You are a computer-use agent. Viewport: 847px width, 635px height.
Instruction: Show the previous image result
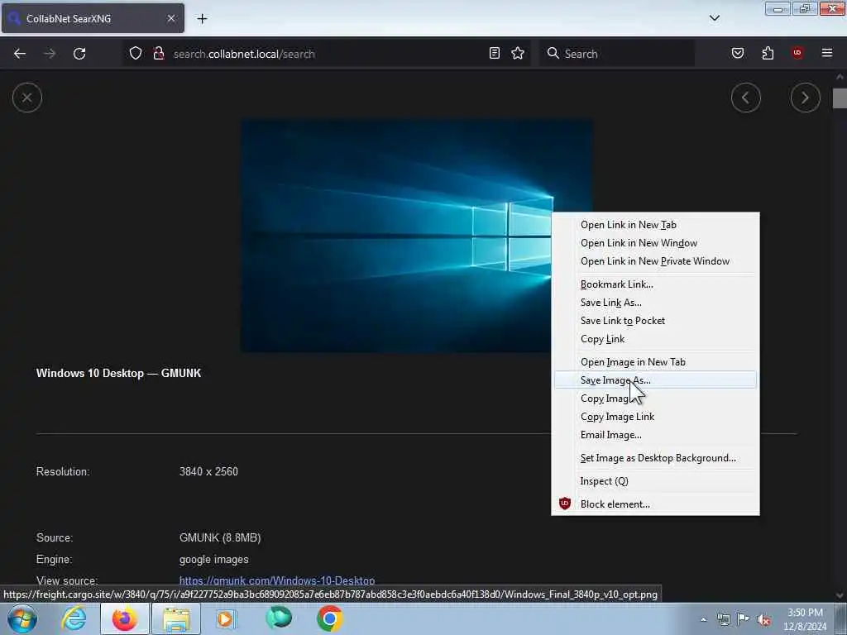click(746, 98)
